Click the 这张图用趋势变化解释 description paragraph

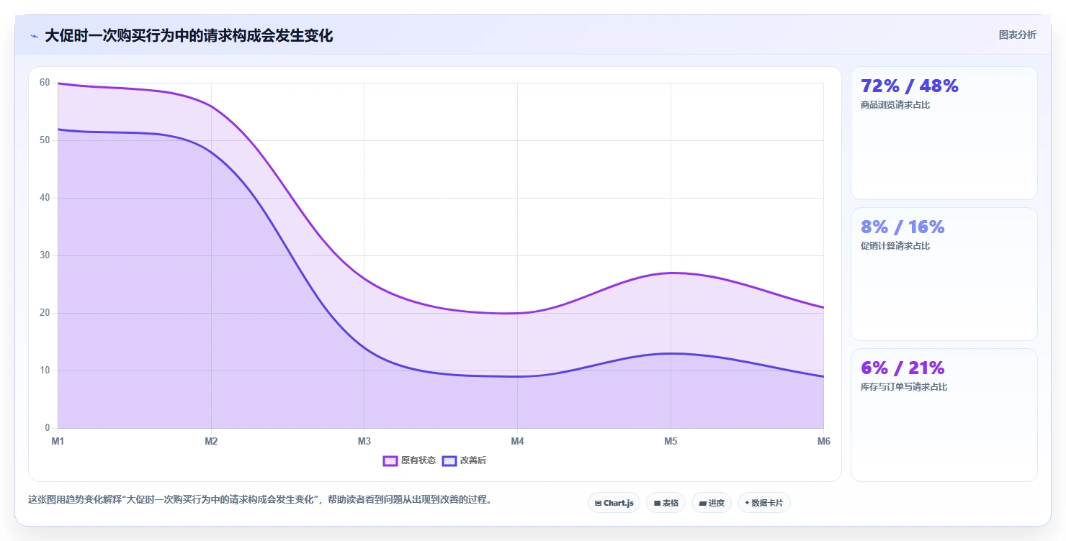260,499
